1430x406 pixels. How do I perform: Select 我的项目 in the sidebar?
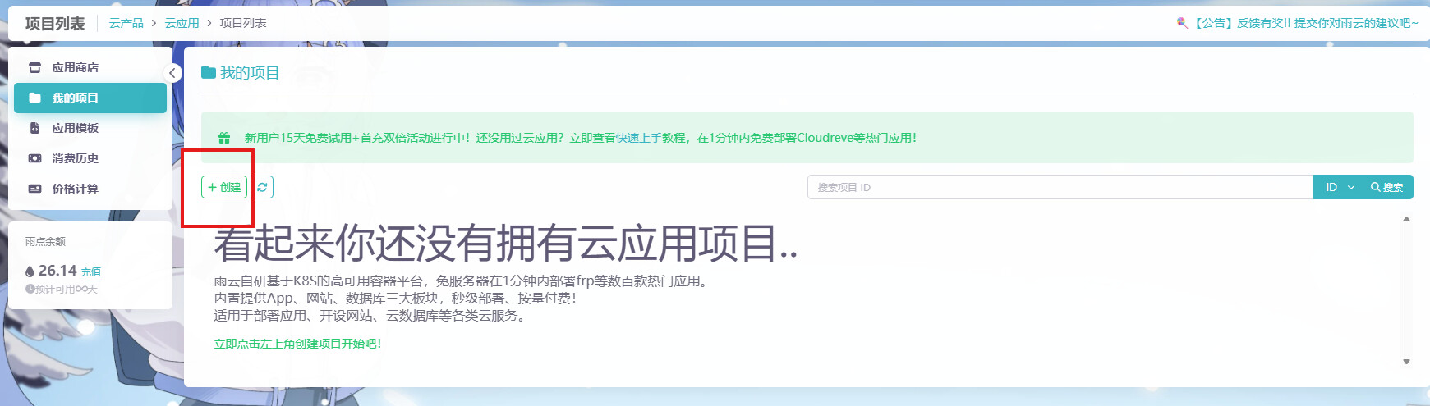pyautogui.click(x=75, y=98)
